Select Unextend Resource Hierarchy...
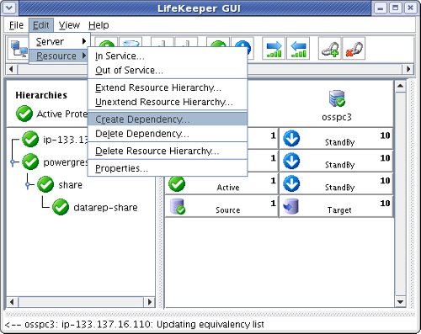Viewport: 421px width, 334px height. [168, 102]
